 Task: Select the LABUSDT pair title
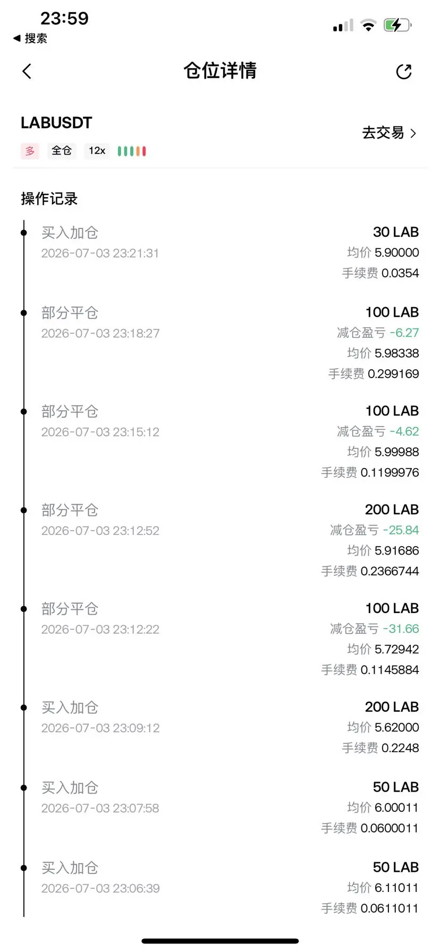click(56, 123)
